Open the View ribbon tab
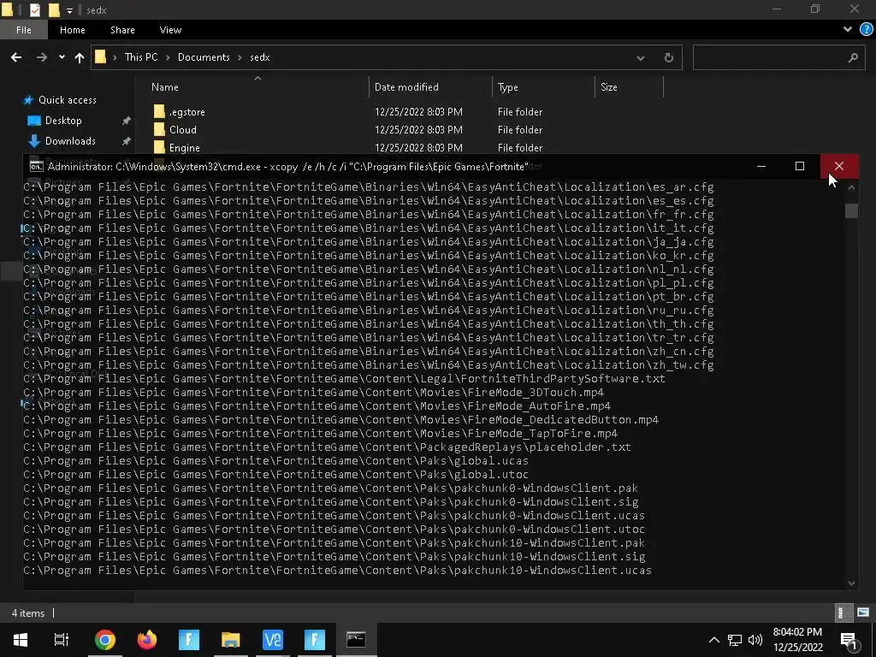 [x=170, y=30]
